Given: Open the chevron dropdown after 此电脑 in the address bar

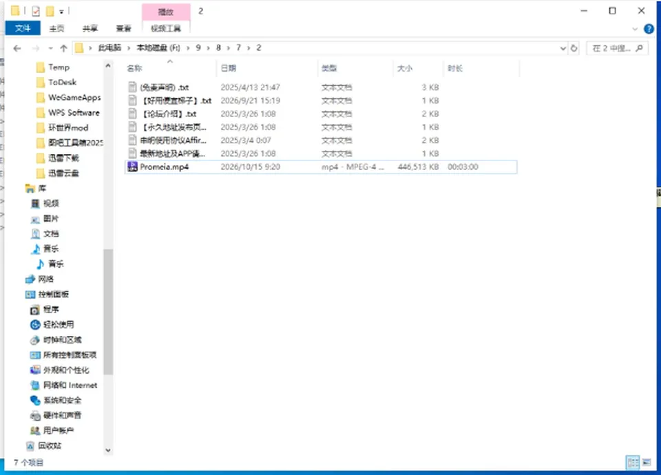Looking at the screenshot, I should [x=129, y=48].
